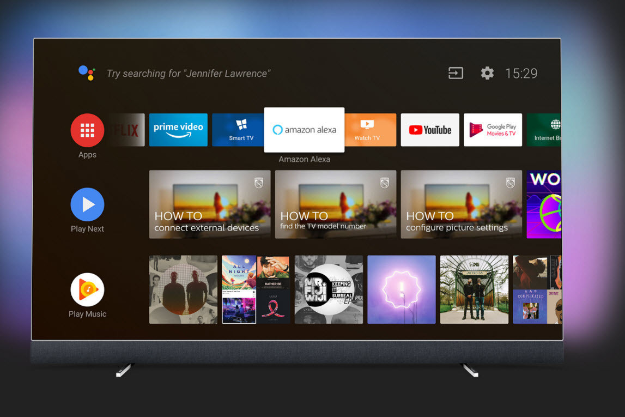
Task: Open the input source selector icon
Action: tap(456, 73)
